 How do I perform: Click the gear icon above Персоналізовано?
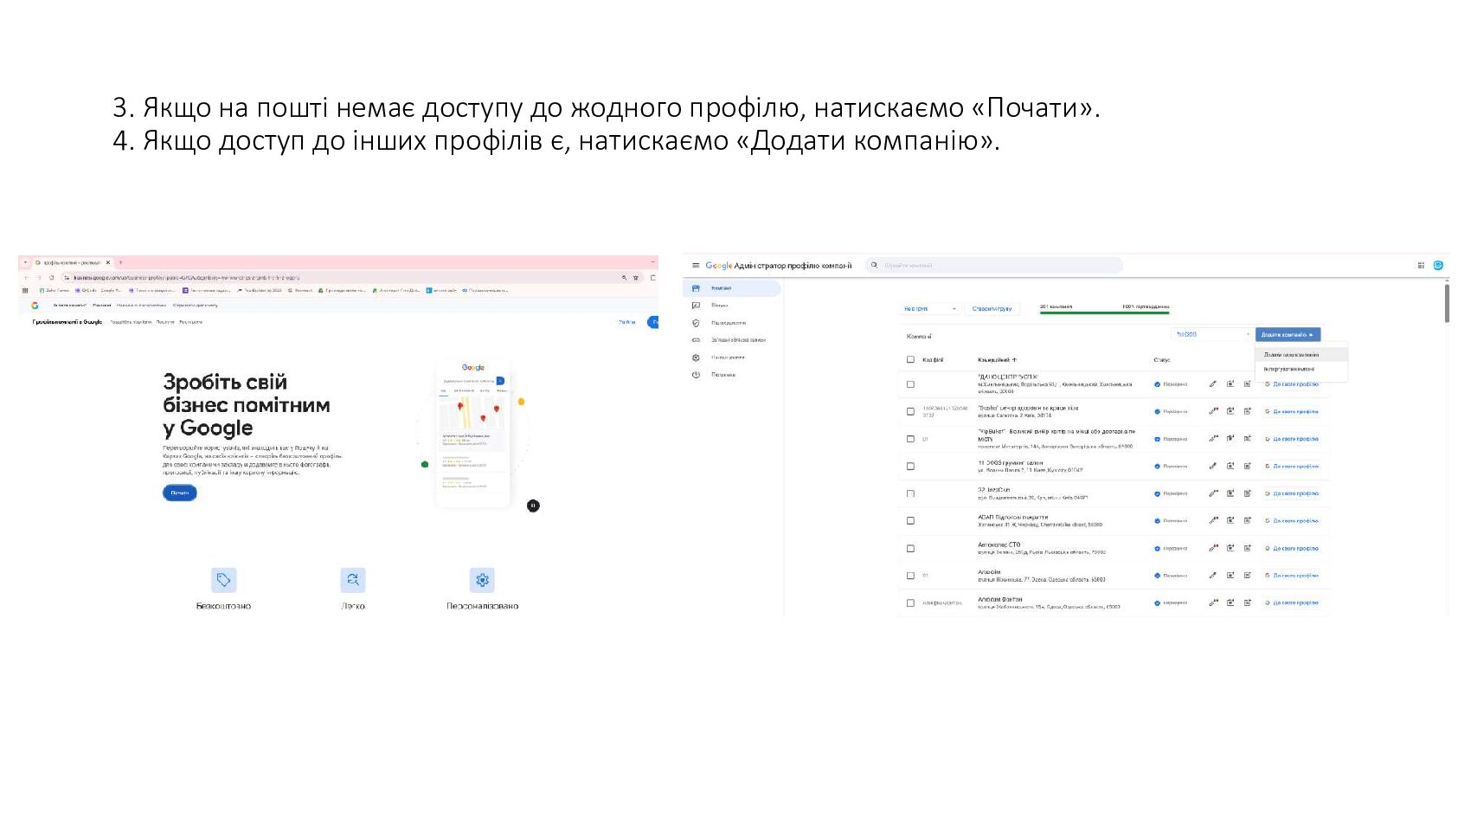482,580
